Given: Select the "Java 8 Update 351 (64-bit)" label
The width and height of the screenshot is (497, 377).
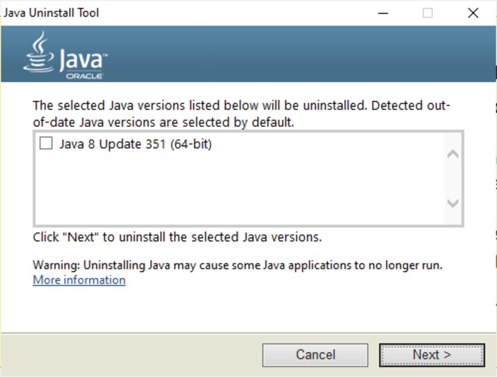Looking at the screenshot, I should [136, 144].
